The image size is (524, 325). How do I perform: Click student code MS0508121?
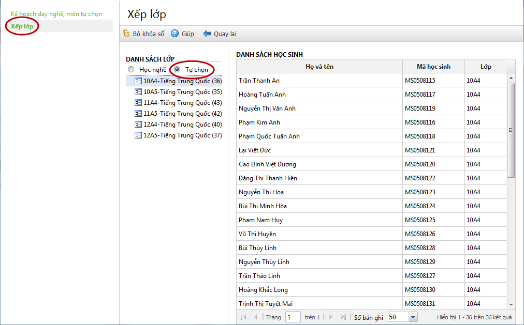pos(420,150)
